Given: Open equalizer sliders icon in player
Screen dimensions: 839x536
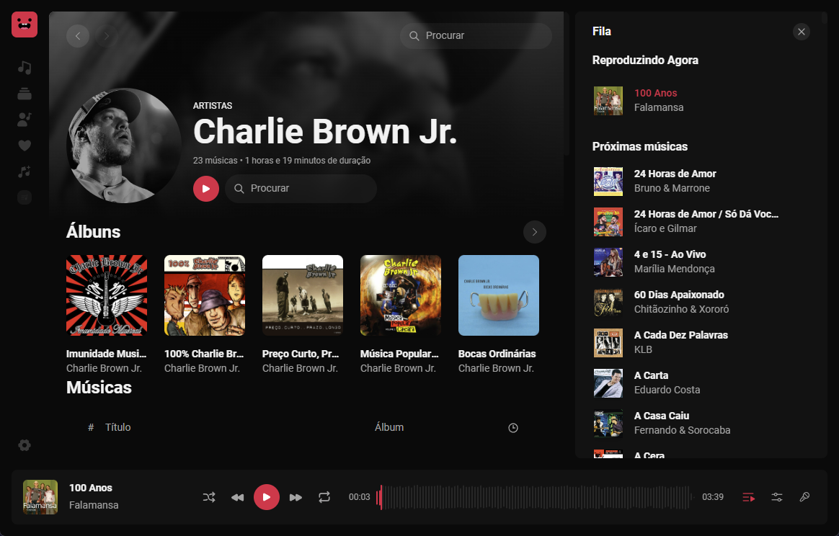Looking at the screenshot, I should point(777,497).
